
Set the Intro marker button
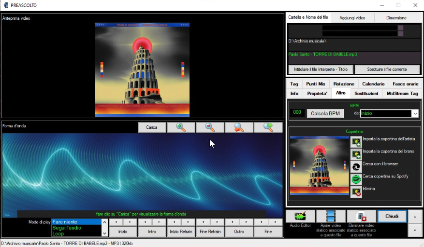pyautogui.click(x=152, y=232)
